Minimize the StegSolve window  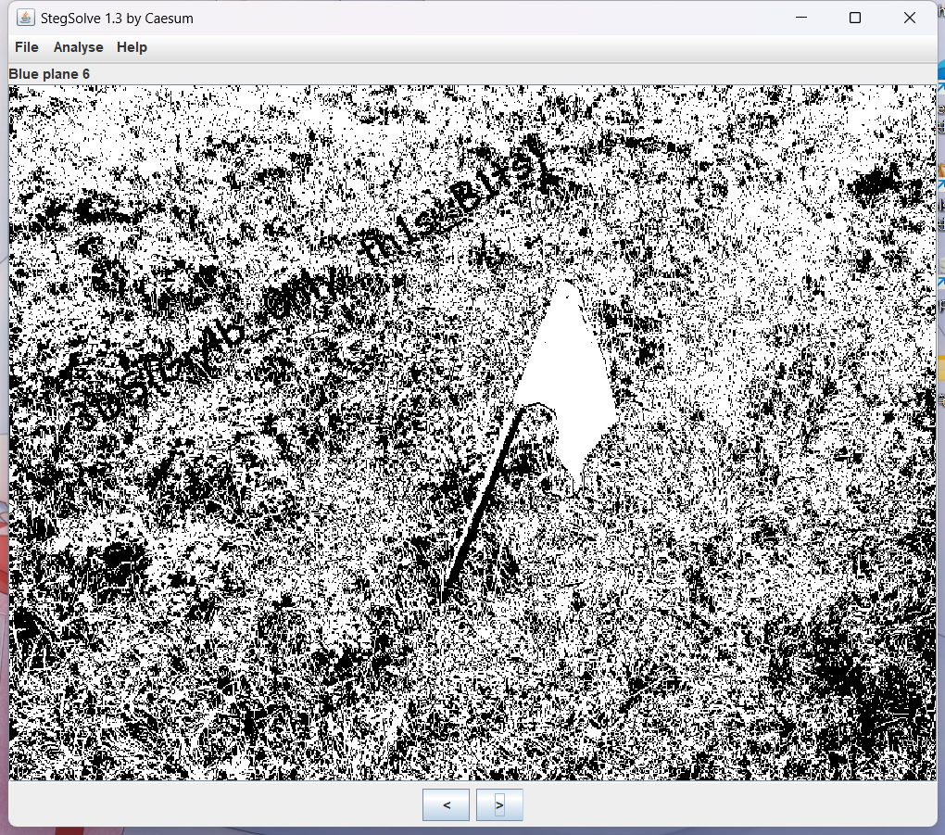(802, 18)
